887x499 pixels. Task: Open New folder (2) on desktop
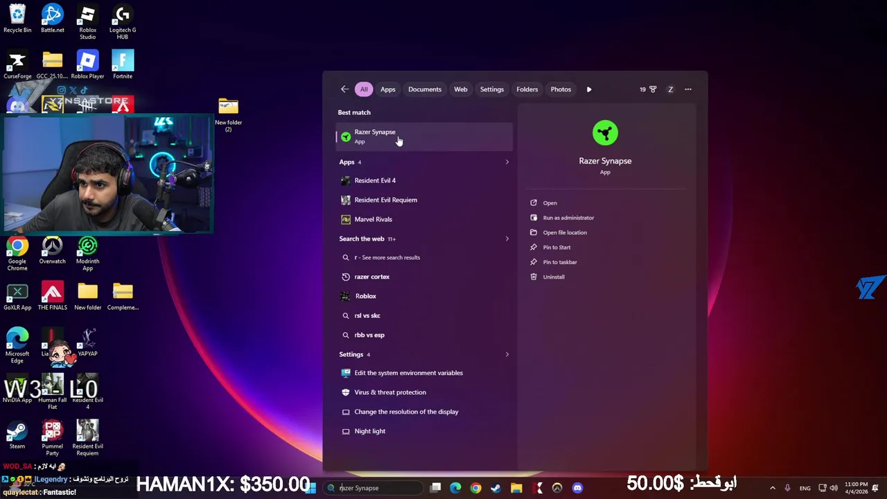pos(228,115)
